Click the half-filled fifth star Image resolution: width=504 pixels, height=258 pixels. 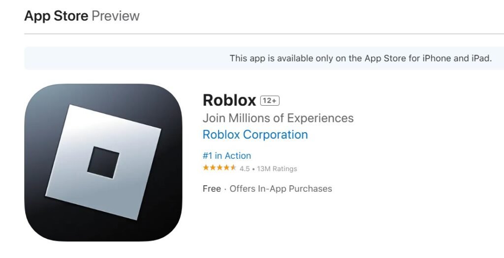click(233, 168)
